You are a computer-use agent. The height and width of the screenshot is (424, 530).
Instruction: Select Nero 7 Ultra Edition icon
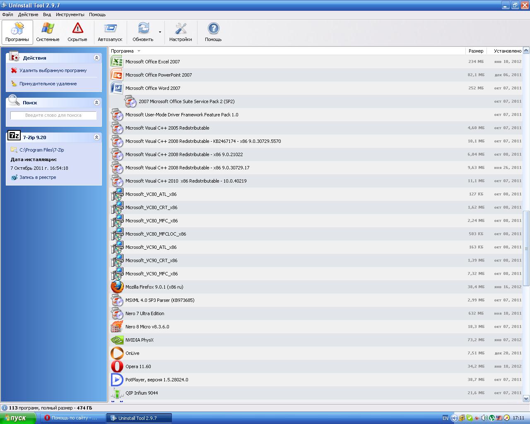point(117,313)
